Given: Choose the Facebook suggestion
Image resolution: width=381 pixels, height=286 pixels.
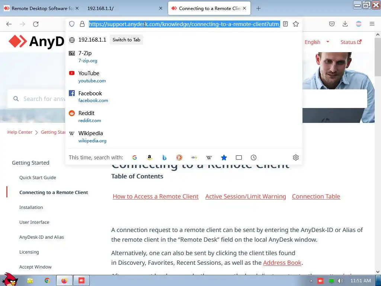Looking at the screenshot, I should (184, 97).
